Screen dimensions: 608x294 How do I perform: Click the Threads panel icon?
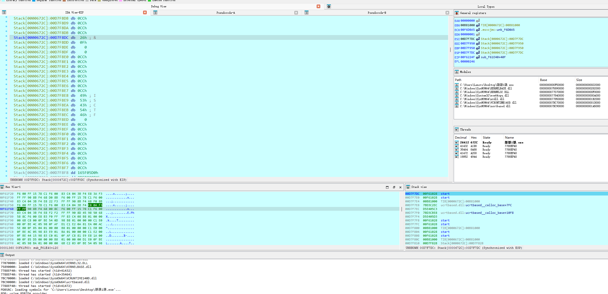coord(457,129)
